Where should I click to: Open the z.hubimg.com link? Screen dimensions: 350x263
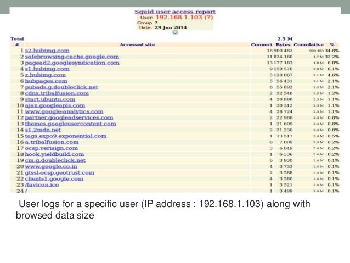click(x=46, y=75)
